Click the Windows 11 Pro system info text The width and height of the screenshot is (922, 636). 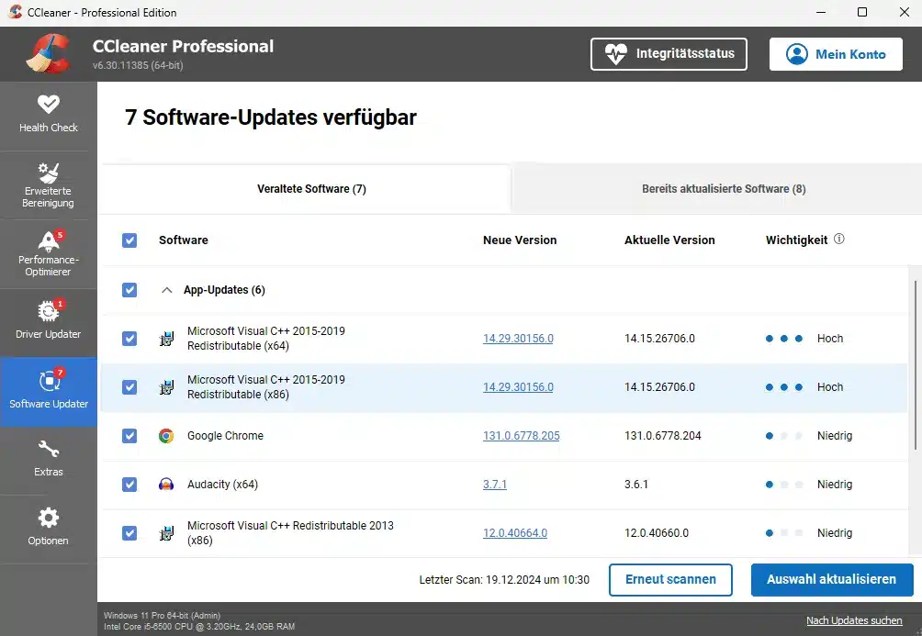pos(162,616)
